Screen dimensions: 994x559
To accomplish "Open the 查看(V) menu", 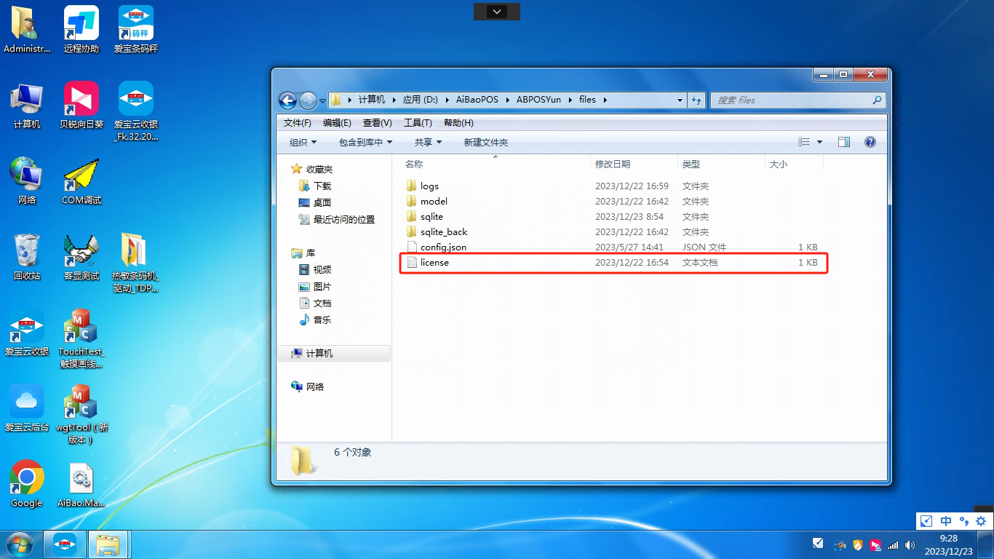I will (x=377, y=122).
